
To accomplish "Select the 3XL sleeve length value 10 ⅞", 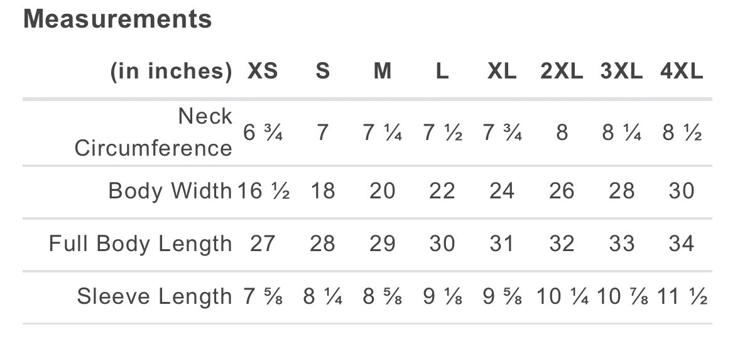I will click(621, 296).
